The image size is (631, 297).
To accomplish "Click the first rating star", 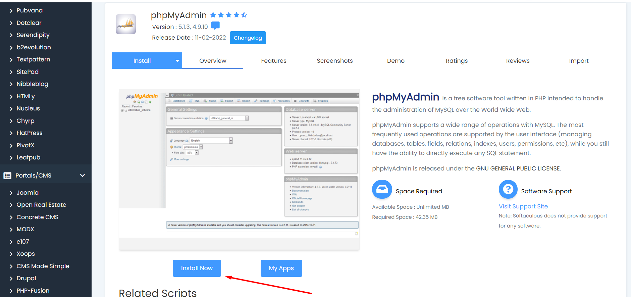I will point(213,15).
